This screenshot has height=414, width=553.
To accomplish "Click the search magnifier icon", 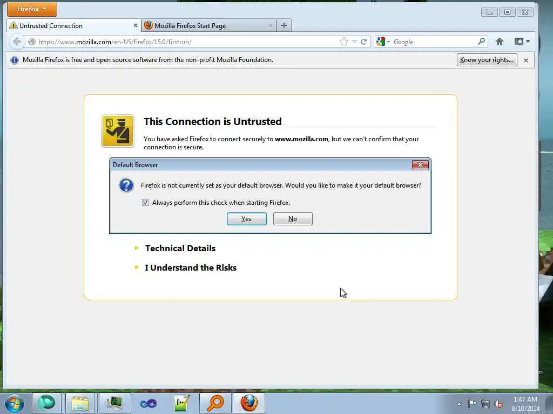I will click(x=481, y=42).
